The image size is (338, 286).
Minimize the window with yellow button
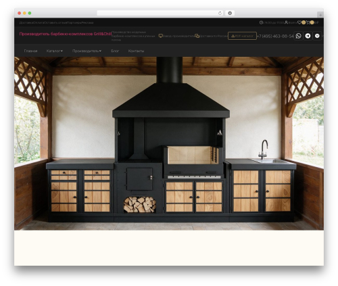click(24, 14)
